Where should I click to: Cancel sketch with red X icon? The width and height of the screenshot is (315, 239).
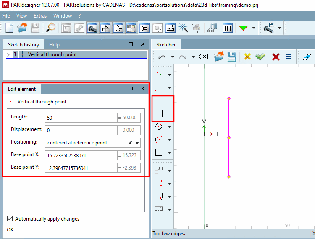pos(276,57)
